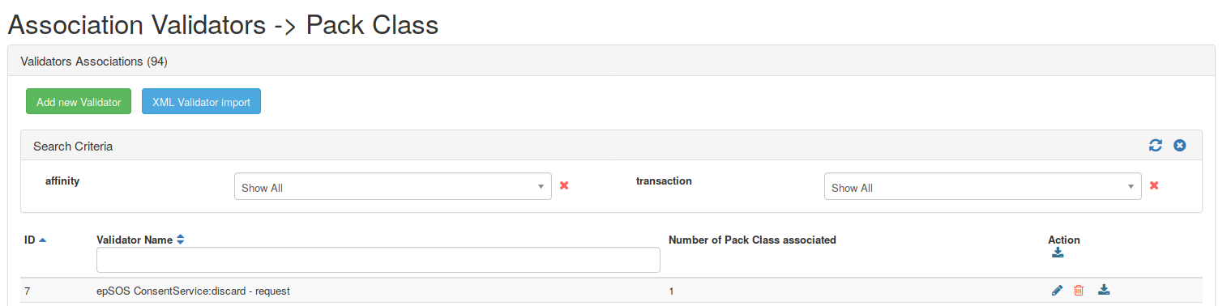Open the affinity Show All dropdown

click(x=393, y=186)
